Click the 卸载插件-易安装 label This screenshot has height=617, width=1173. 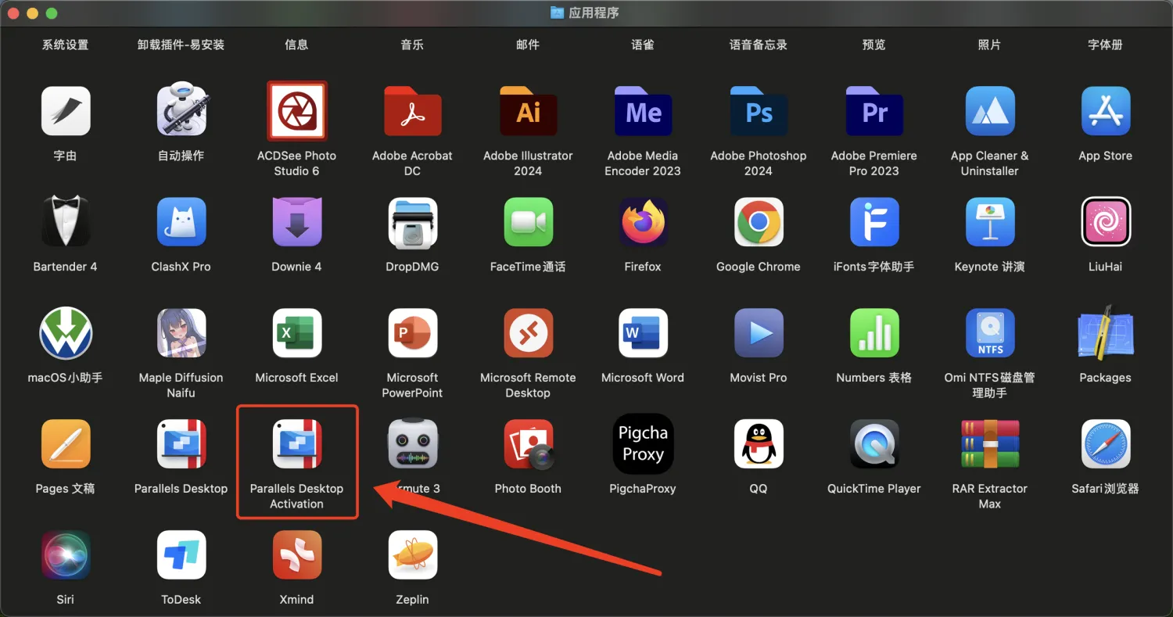(181, 45)
